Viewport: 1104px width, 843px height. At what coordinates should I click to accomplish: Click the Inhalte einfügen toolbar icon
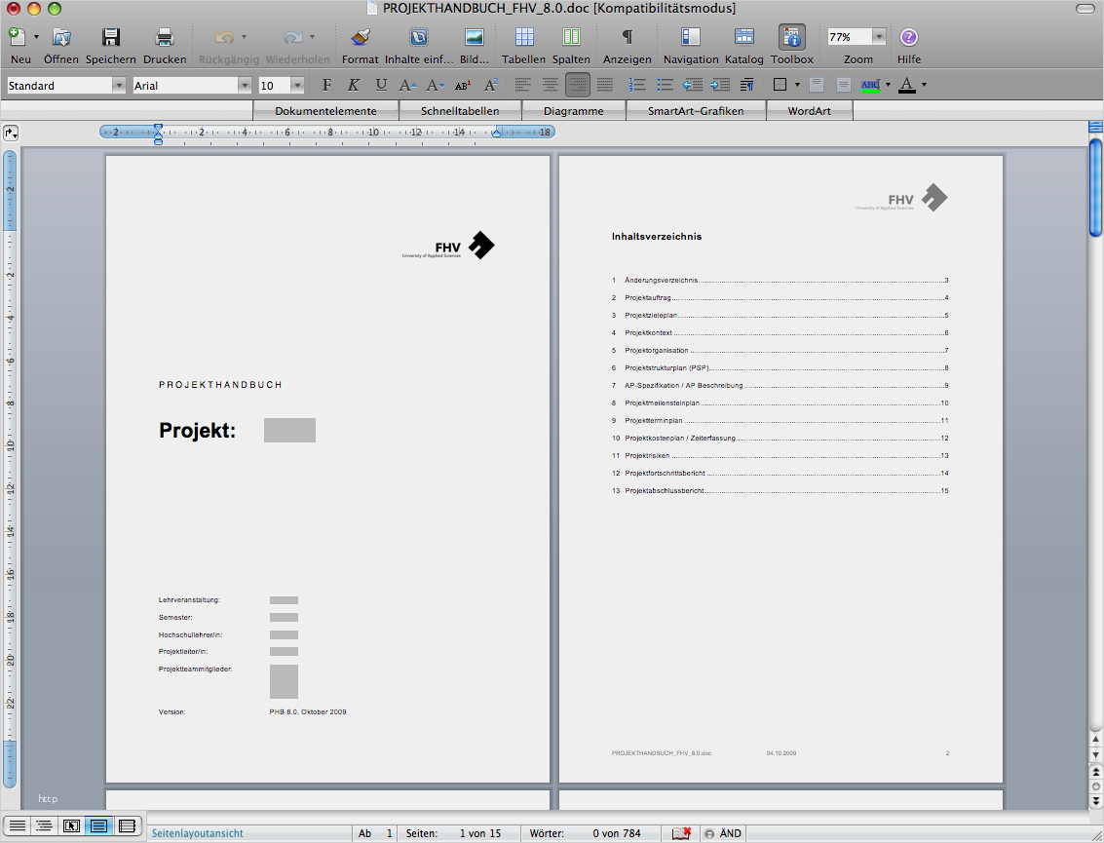pos(419,37)
